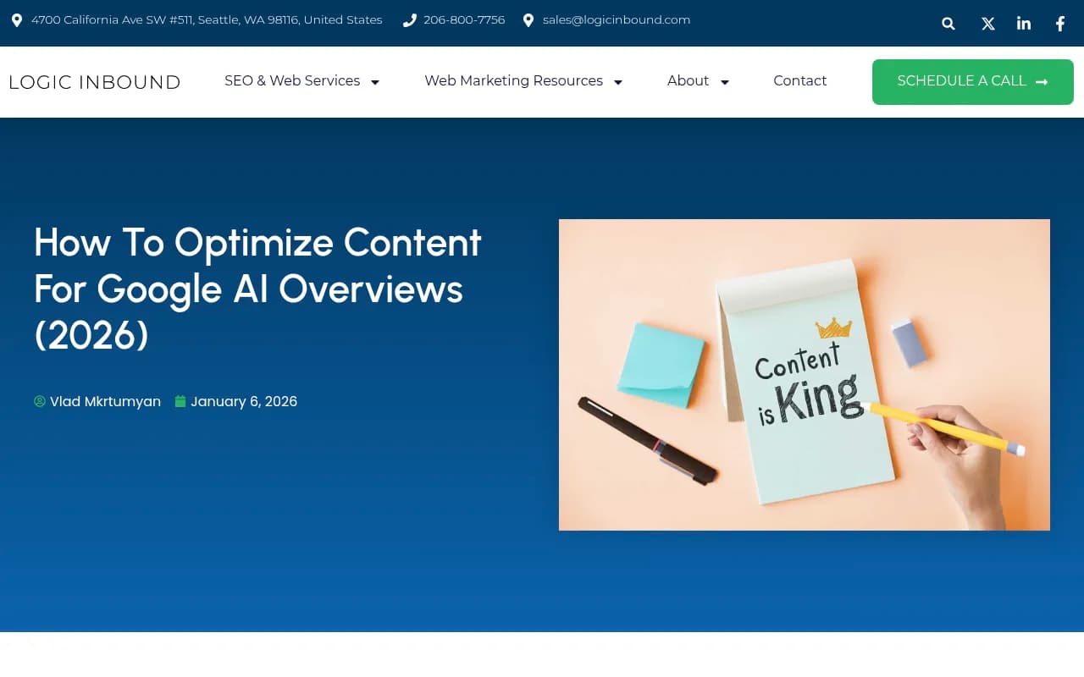
Task: Click the map pin beside the address
Action: [x=17, y=19]
